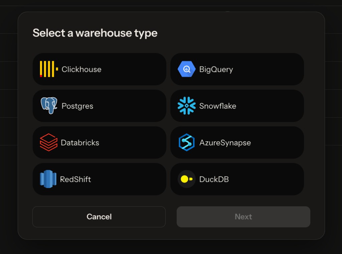The width and height of the screenshot is (342, 254).
Task: Click the Databricks red stacked-layers logo
Action: click(x=49, y=142)
